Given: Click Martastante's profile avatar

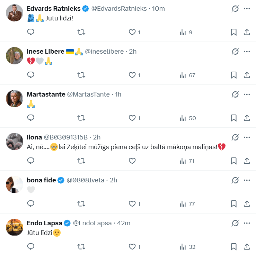Looking at the screenshot, I should 15,99.
